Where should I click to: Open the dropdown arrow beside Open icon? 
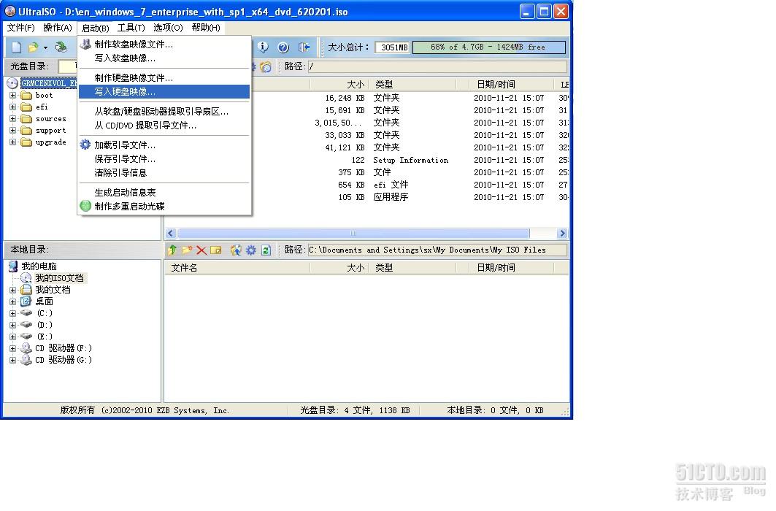[45, 48]
